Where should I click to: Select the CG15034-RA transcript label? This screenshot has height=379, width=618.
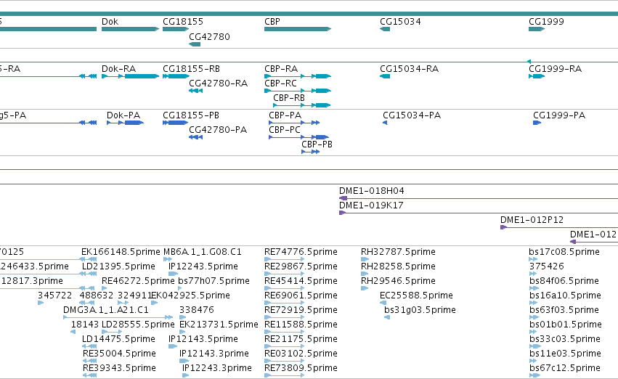409,68
